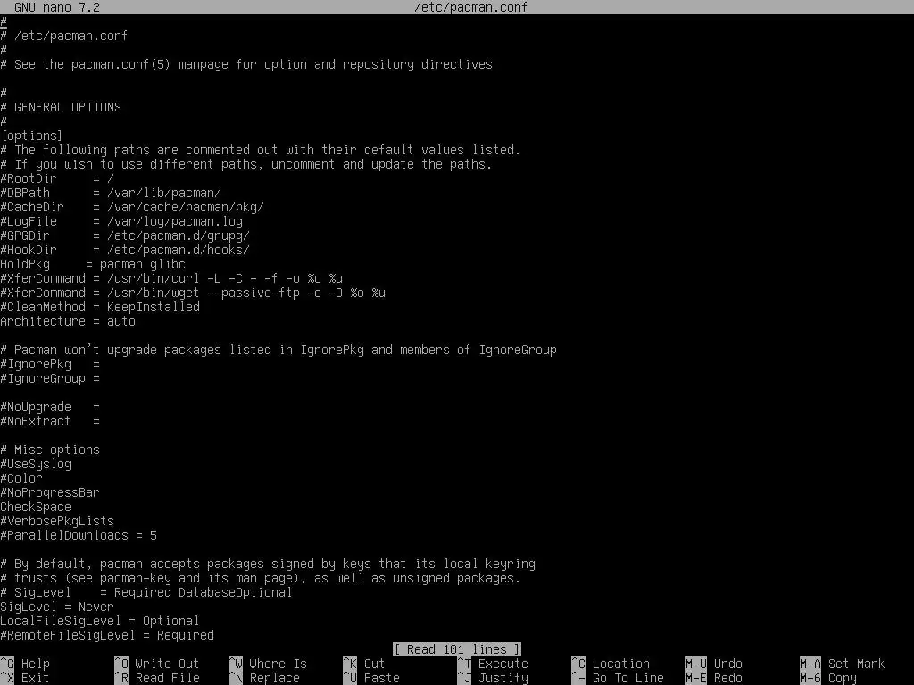Place cursor on '#ParallelDownloads = 5' line

click(79, 535)
